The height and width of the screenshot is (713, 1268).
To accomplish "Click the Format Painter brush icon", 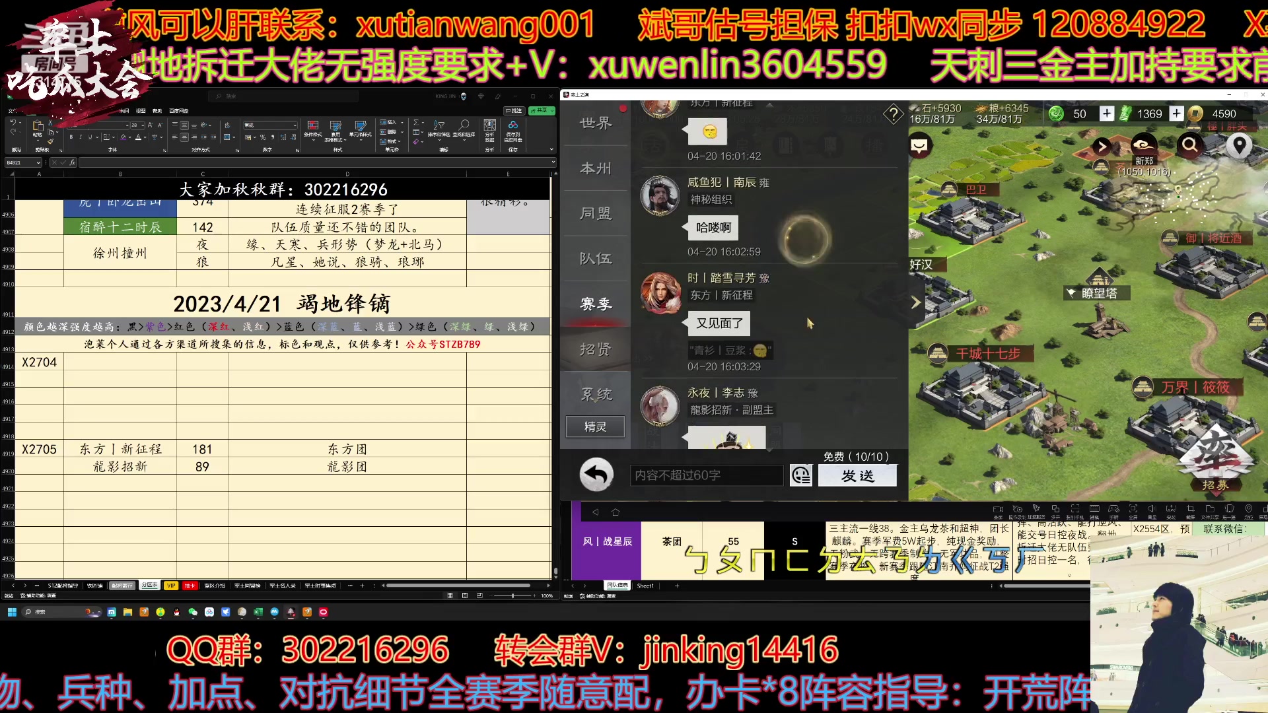I will [x=51, y=141].
